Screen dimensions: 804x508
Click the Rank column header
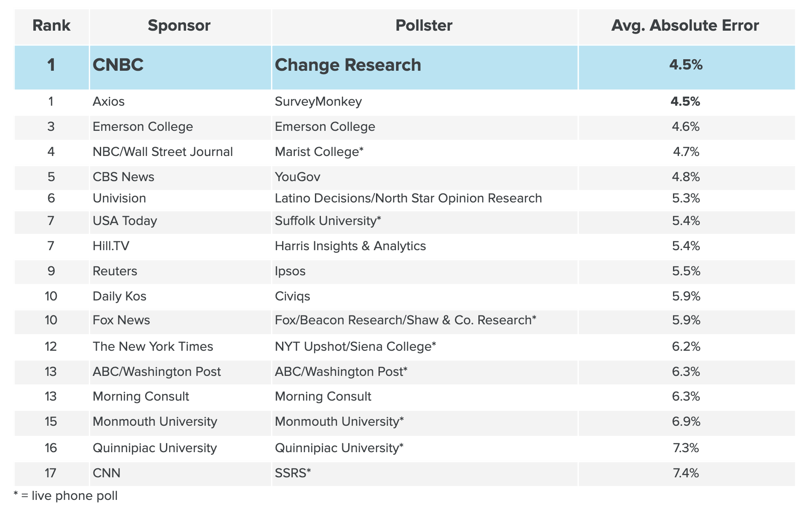tap(51, 26)
